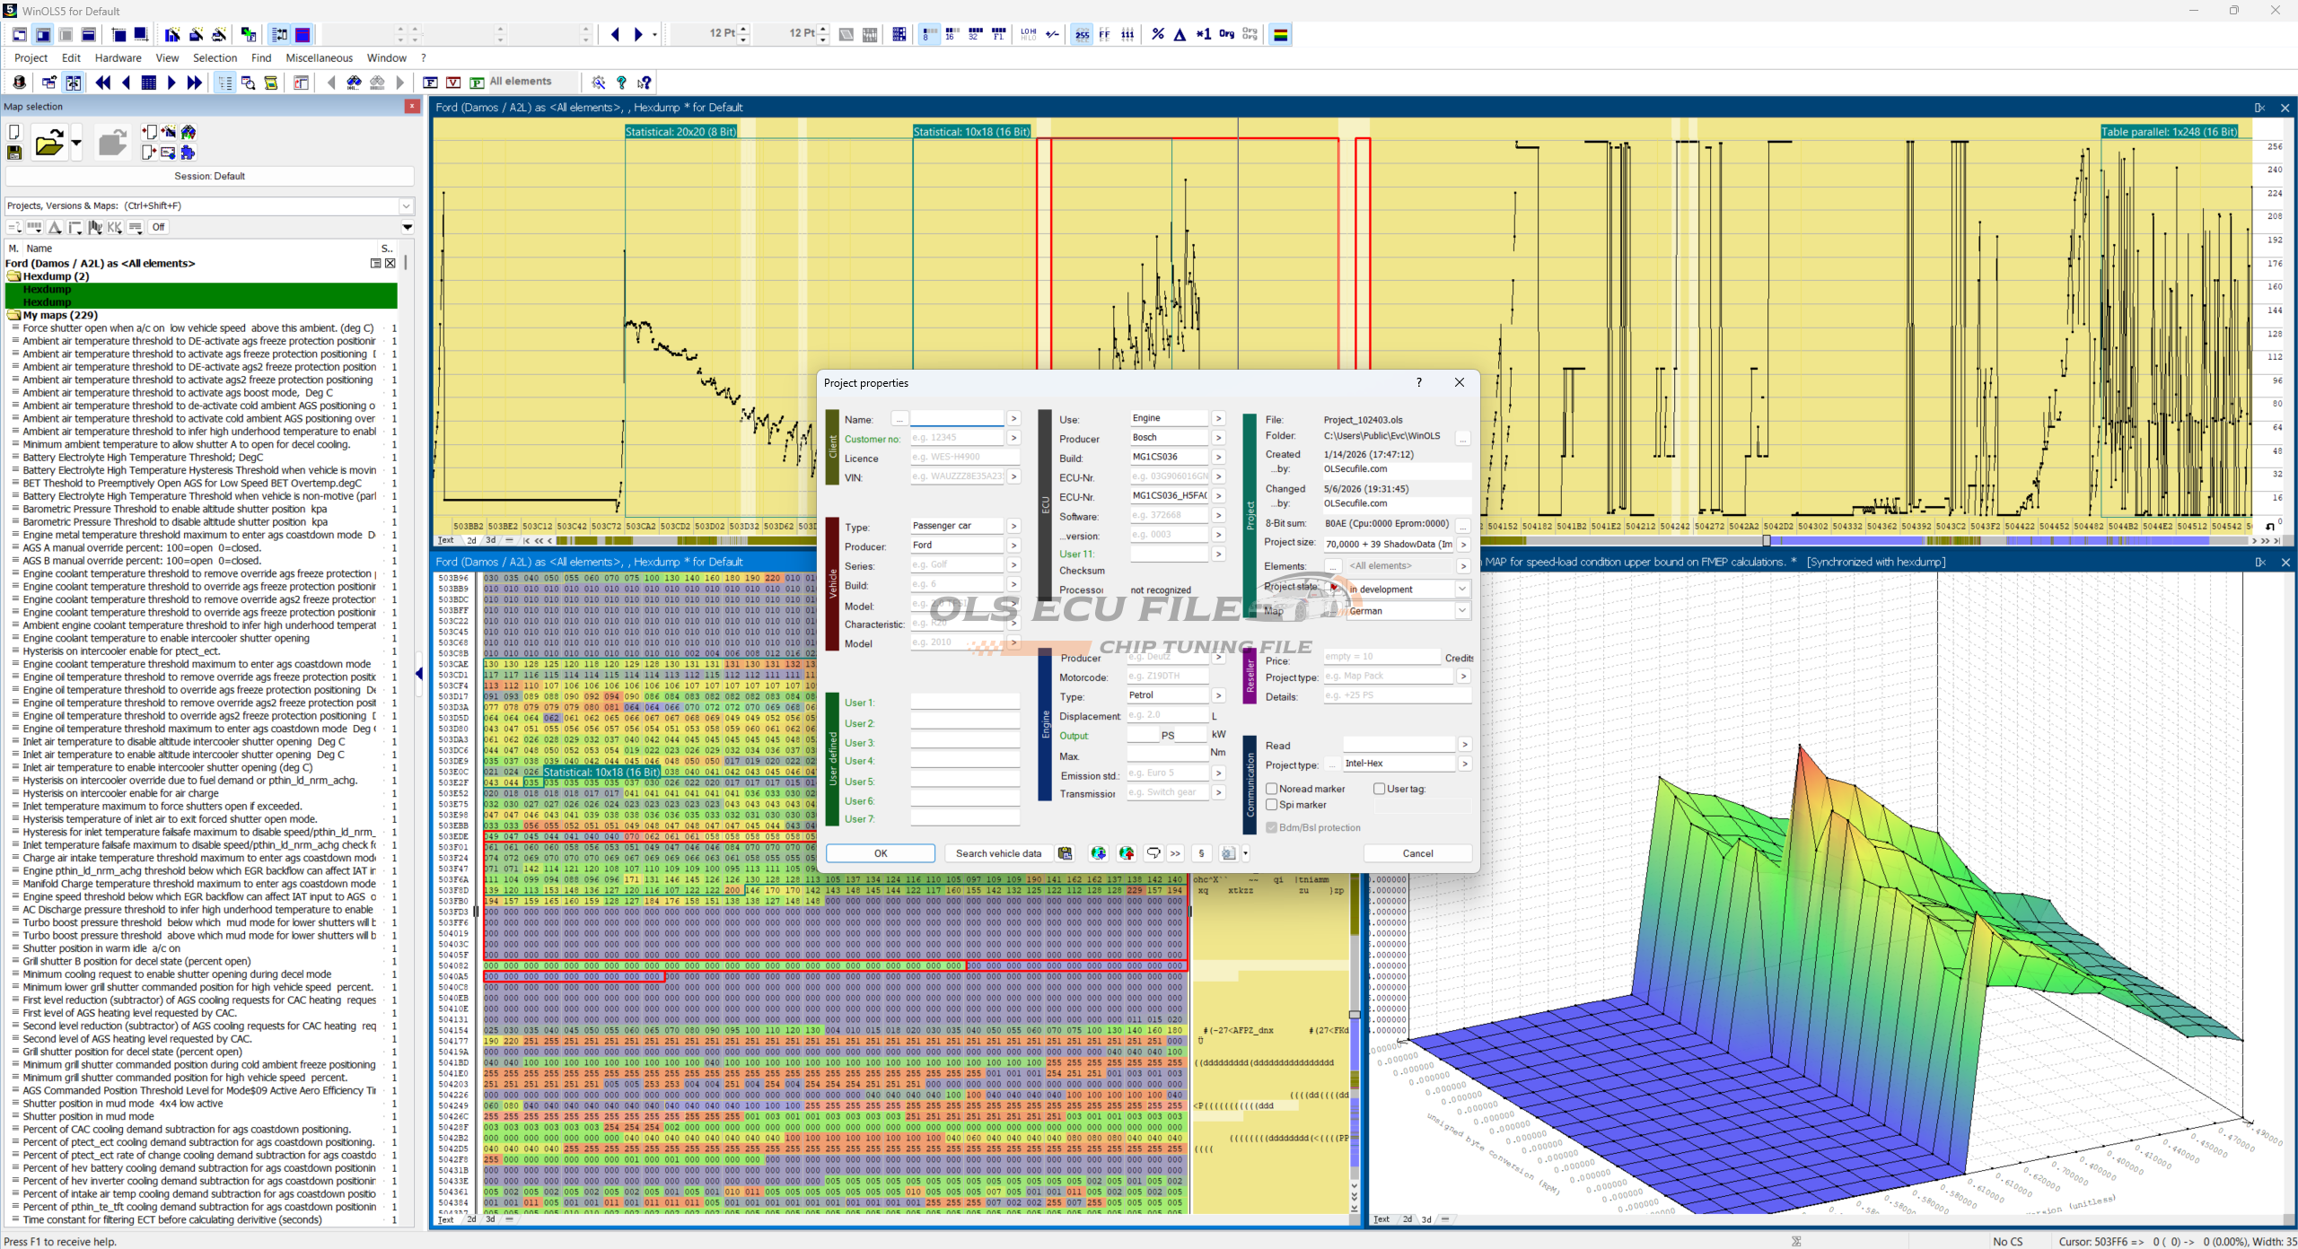Toggle the FF hexadecimal number format button

pyautogui.click(x=1105, y=35)
